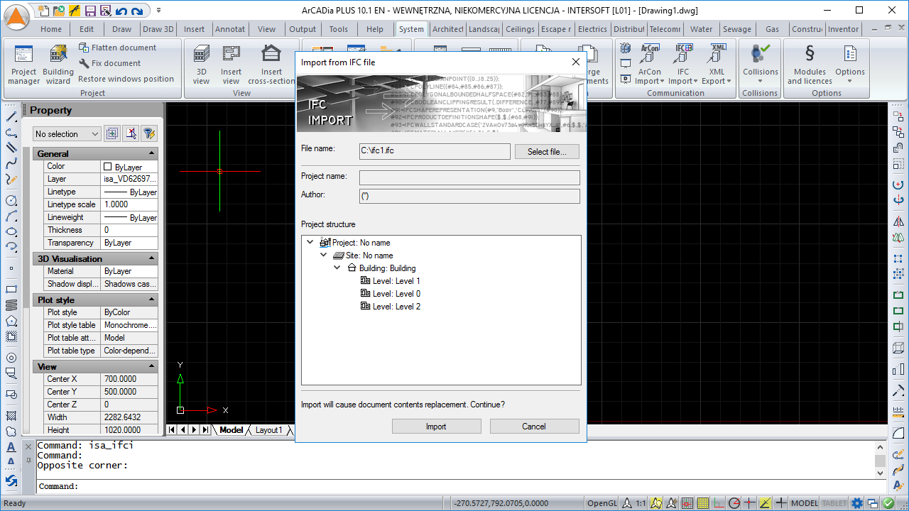The image size is (909, 511).
Task: Toggle the grid display in status bar
Action: [702, 503]
